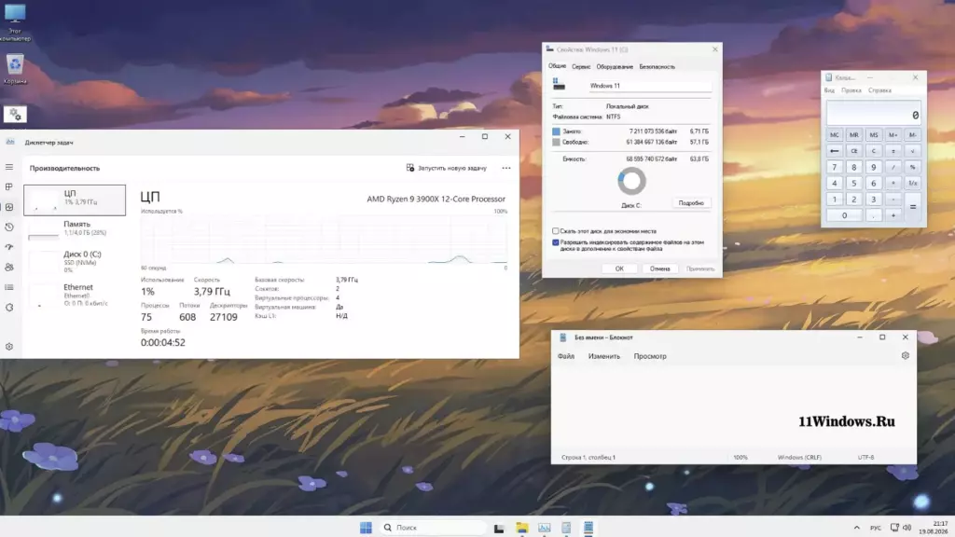Open File Explorer from taskbar
The width and height of the screenshot is (955, 537).
coord(522,528)
